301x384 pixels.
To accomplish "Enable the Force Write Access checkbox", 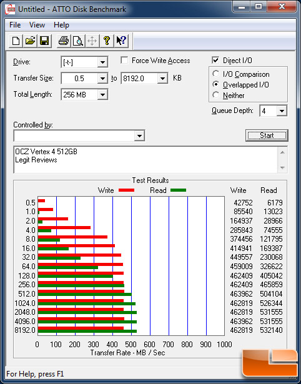I will (124, 60).
